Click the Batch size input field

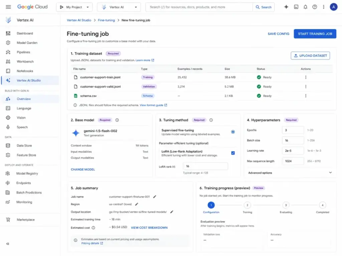point(293,140)
